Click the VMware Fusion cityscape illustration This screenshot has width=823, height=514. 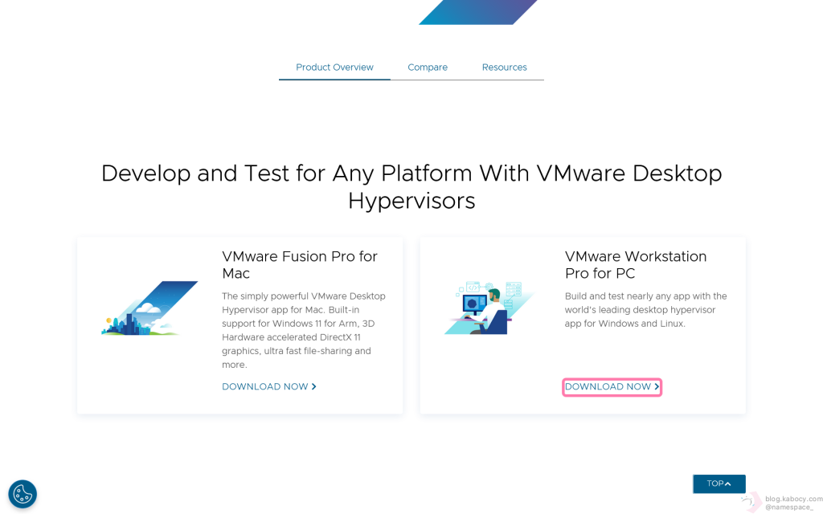pyautogui.click(x=149, y=308)
